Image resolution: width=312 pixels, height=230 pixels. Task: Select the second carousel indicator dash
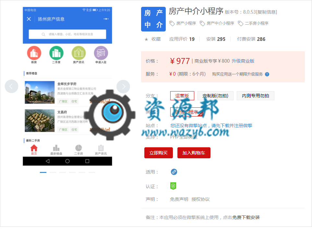(x=53, y=172)
